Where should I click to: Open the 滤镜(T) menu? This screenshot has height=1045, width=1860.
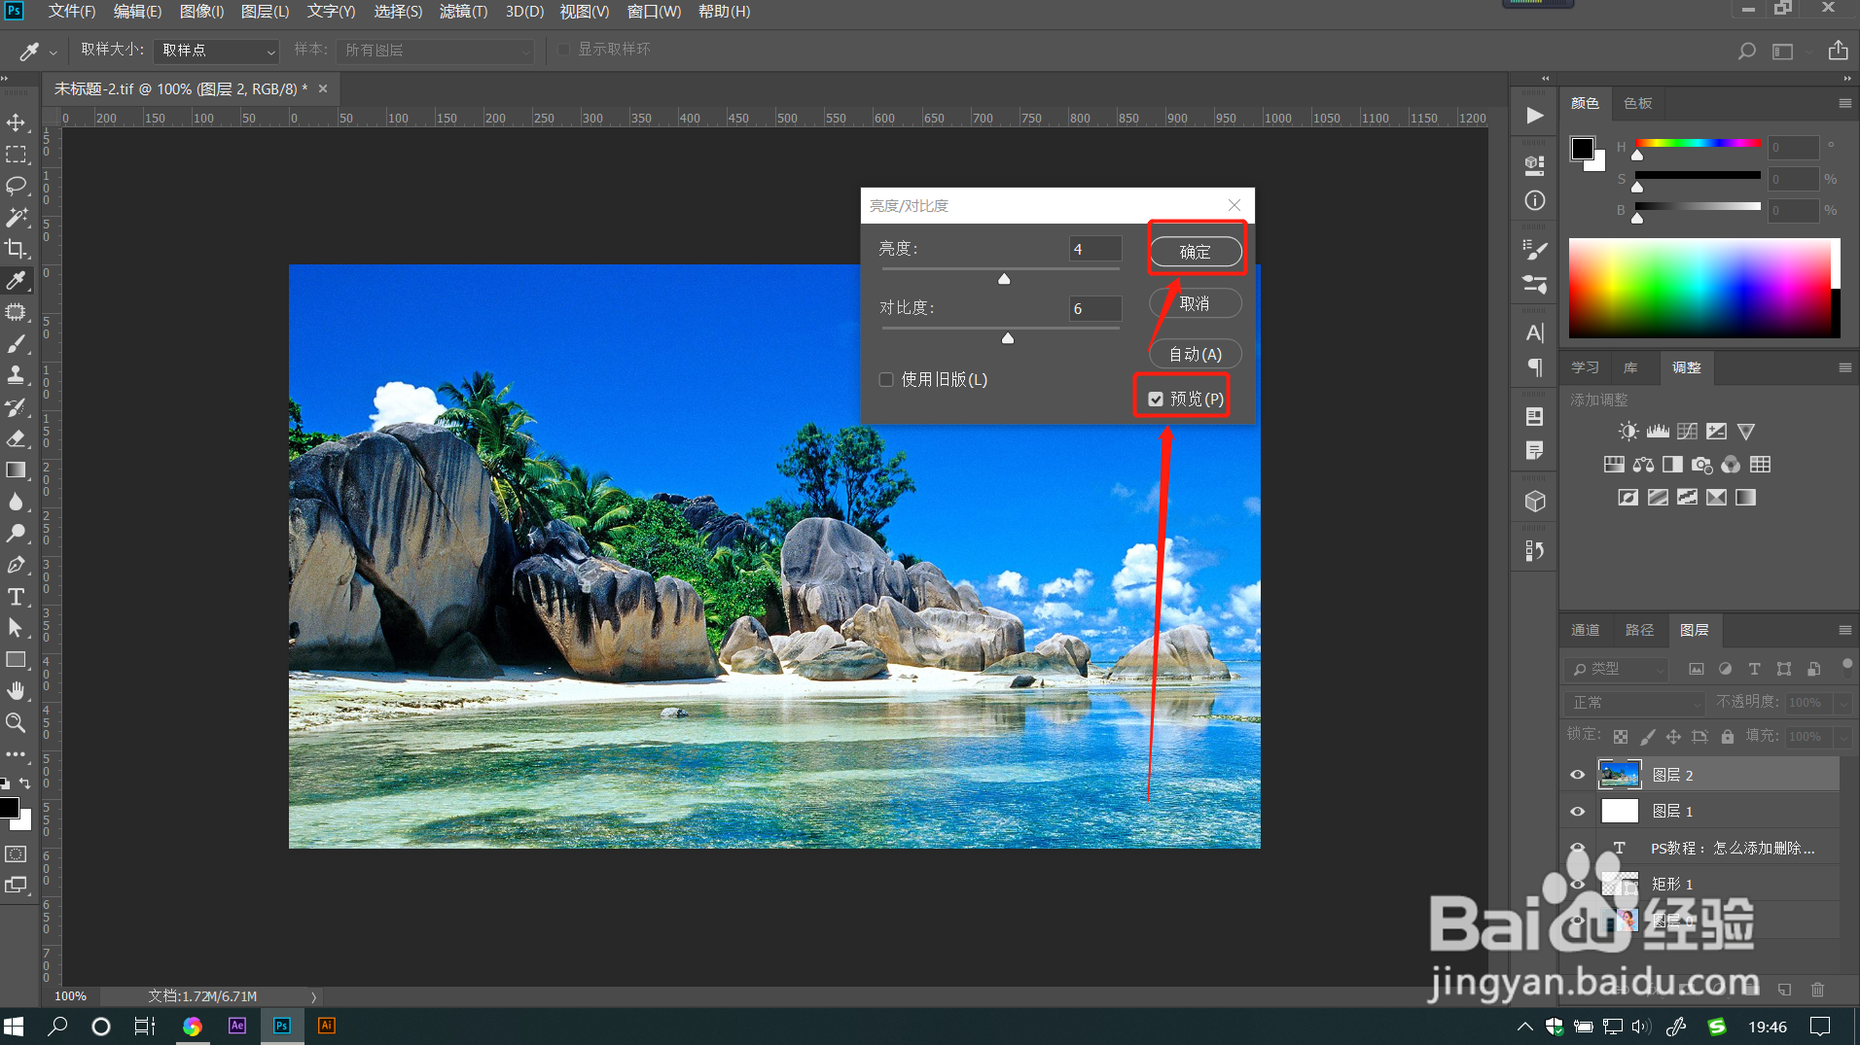point(463,12)
